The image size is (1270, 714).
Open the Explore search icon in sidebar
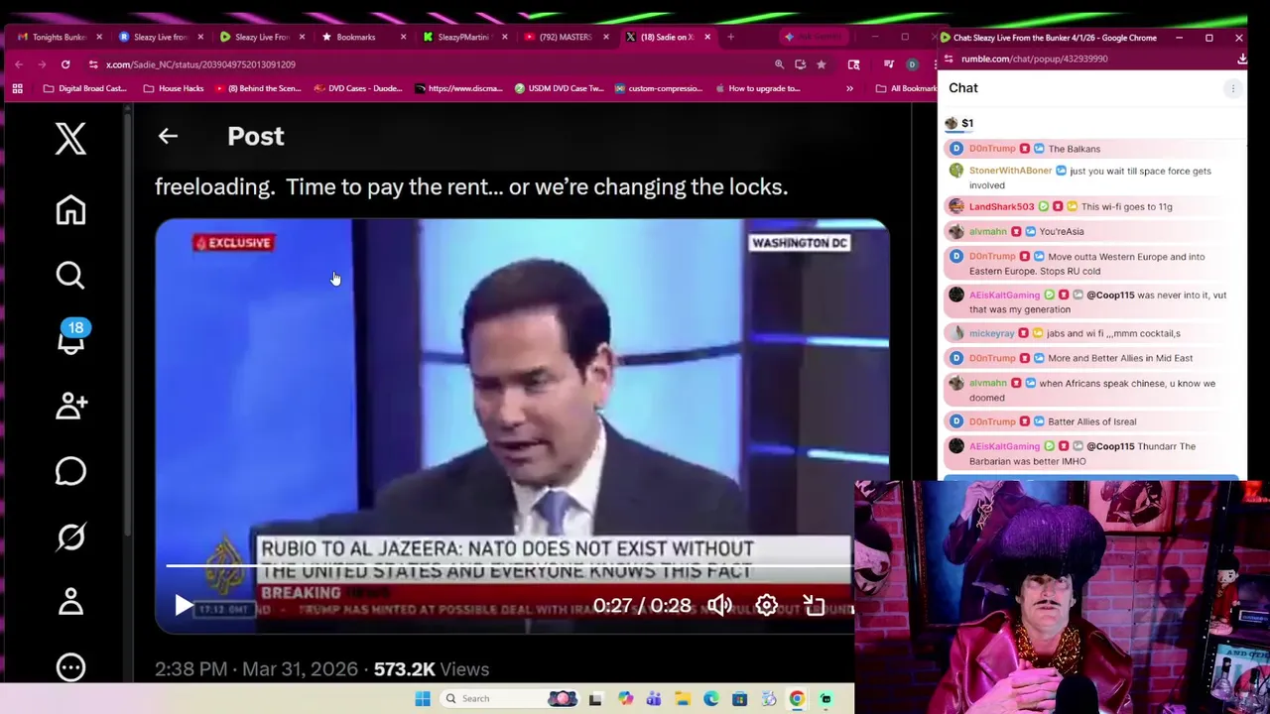[70, 275]
